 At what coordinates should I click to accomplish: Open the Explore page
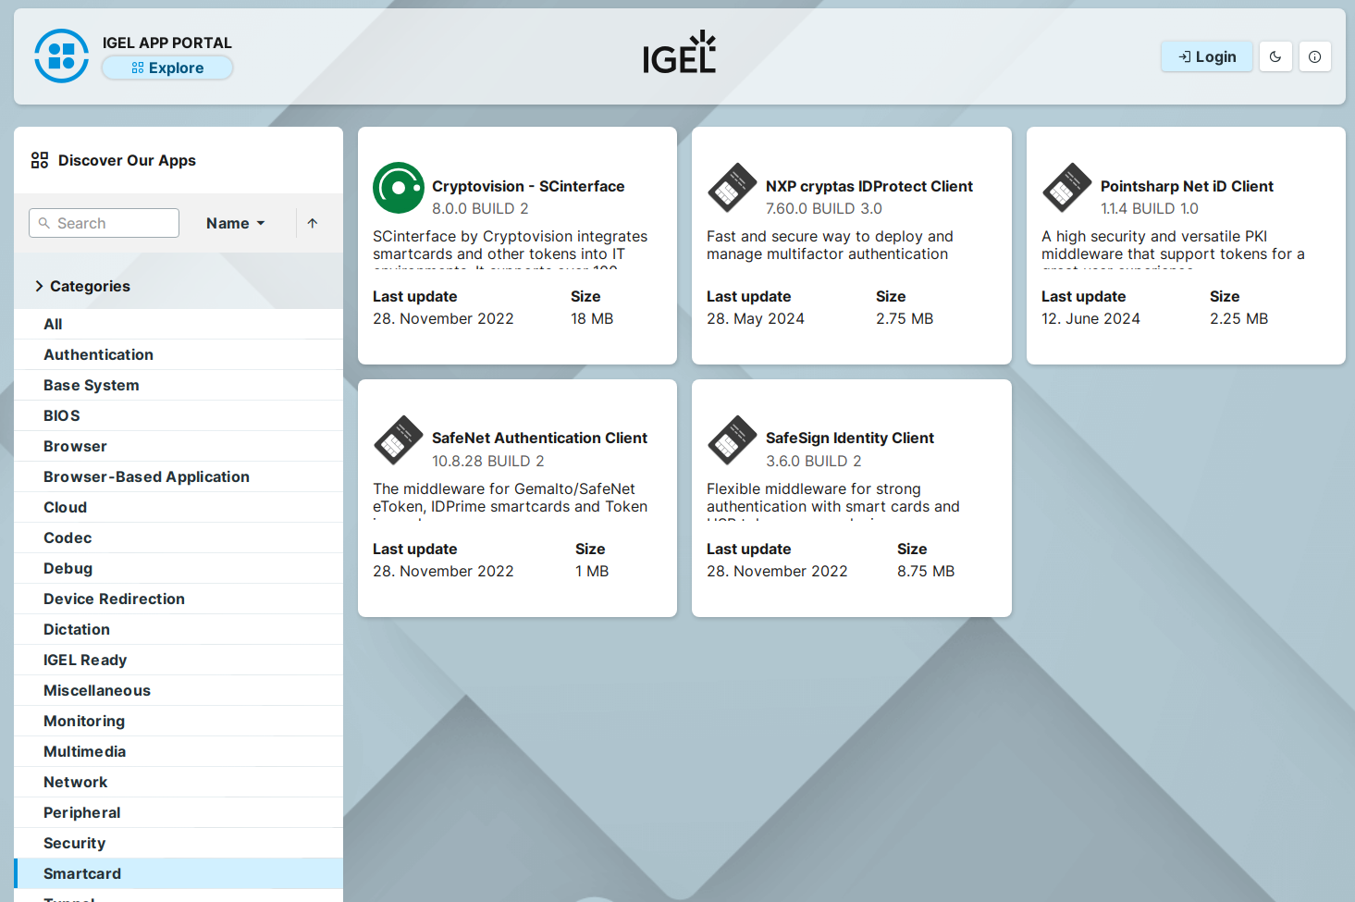[167, 68]
